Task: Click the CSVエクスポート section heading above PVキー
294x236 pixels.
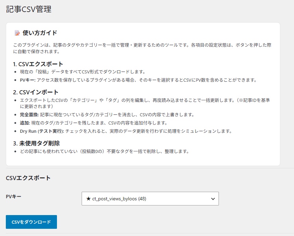Action: tap(28, 178)
